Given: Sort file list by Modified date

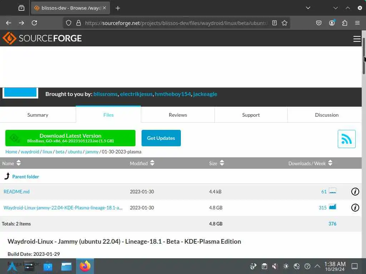Looking at the screenshot, I should [x=142, y=163].
